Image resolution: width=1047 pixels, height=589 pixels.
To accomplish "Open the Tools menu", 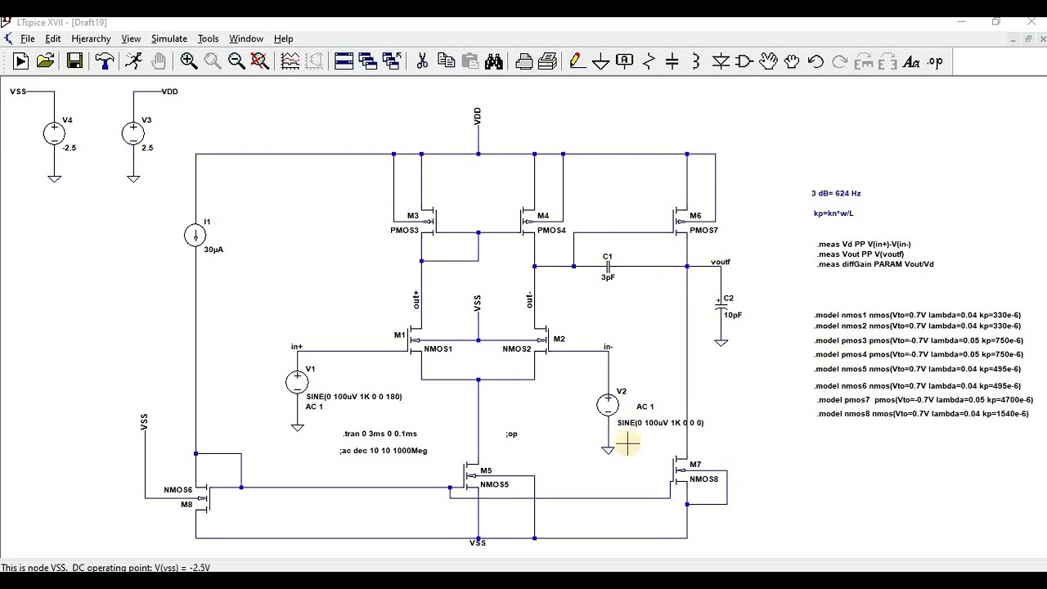I will [208, 38].
